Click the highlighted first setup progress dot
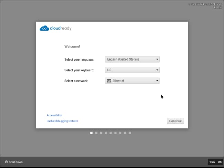 pyautogui.click(x=91, y=133)
